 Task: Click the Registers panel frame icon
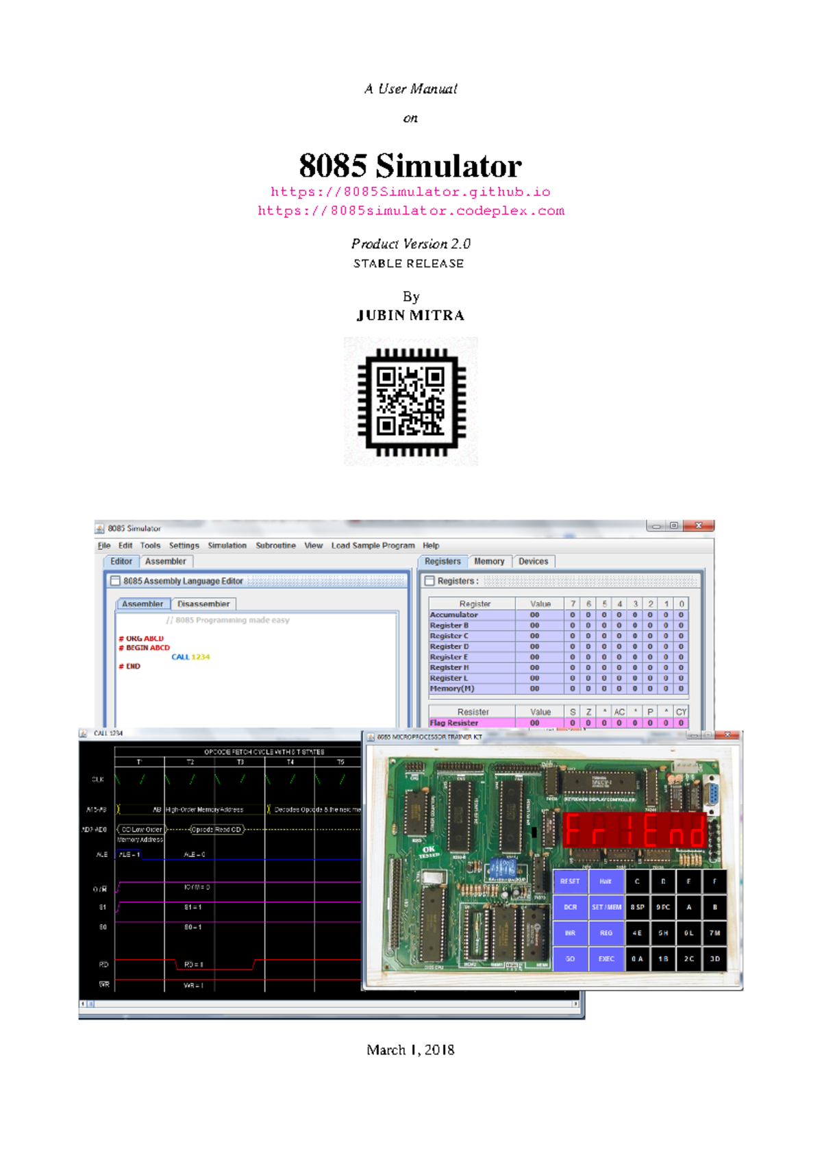coord(429,581)
